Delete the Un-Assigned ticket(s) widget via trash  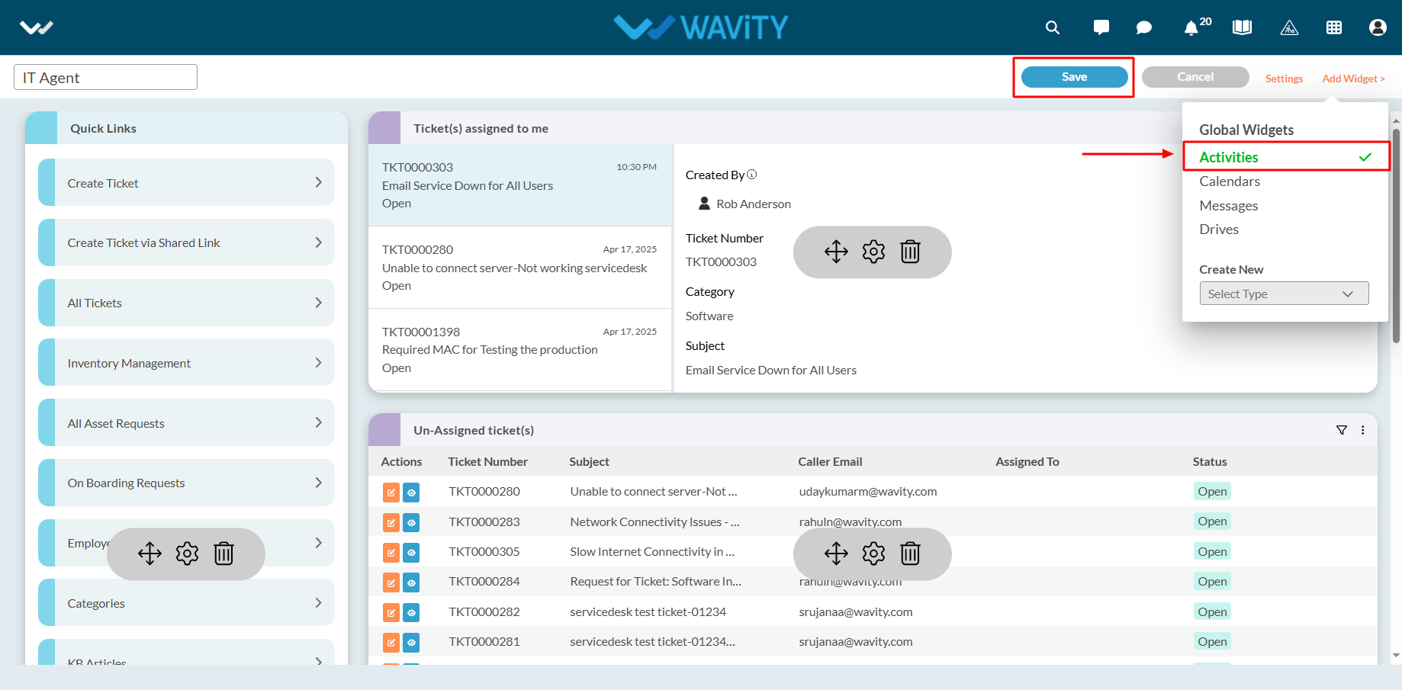pos(910,554)
